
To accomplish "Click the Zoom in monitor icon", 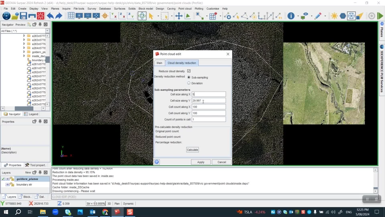I will point(79,16).
